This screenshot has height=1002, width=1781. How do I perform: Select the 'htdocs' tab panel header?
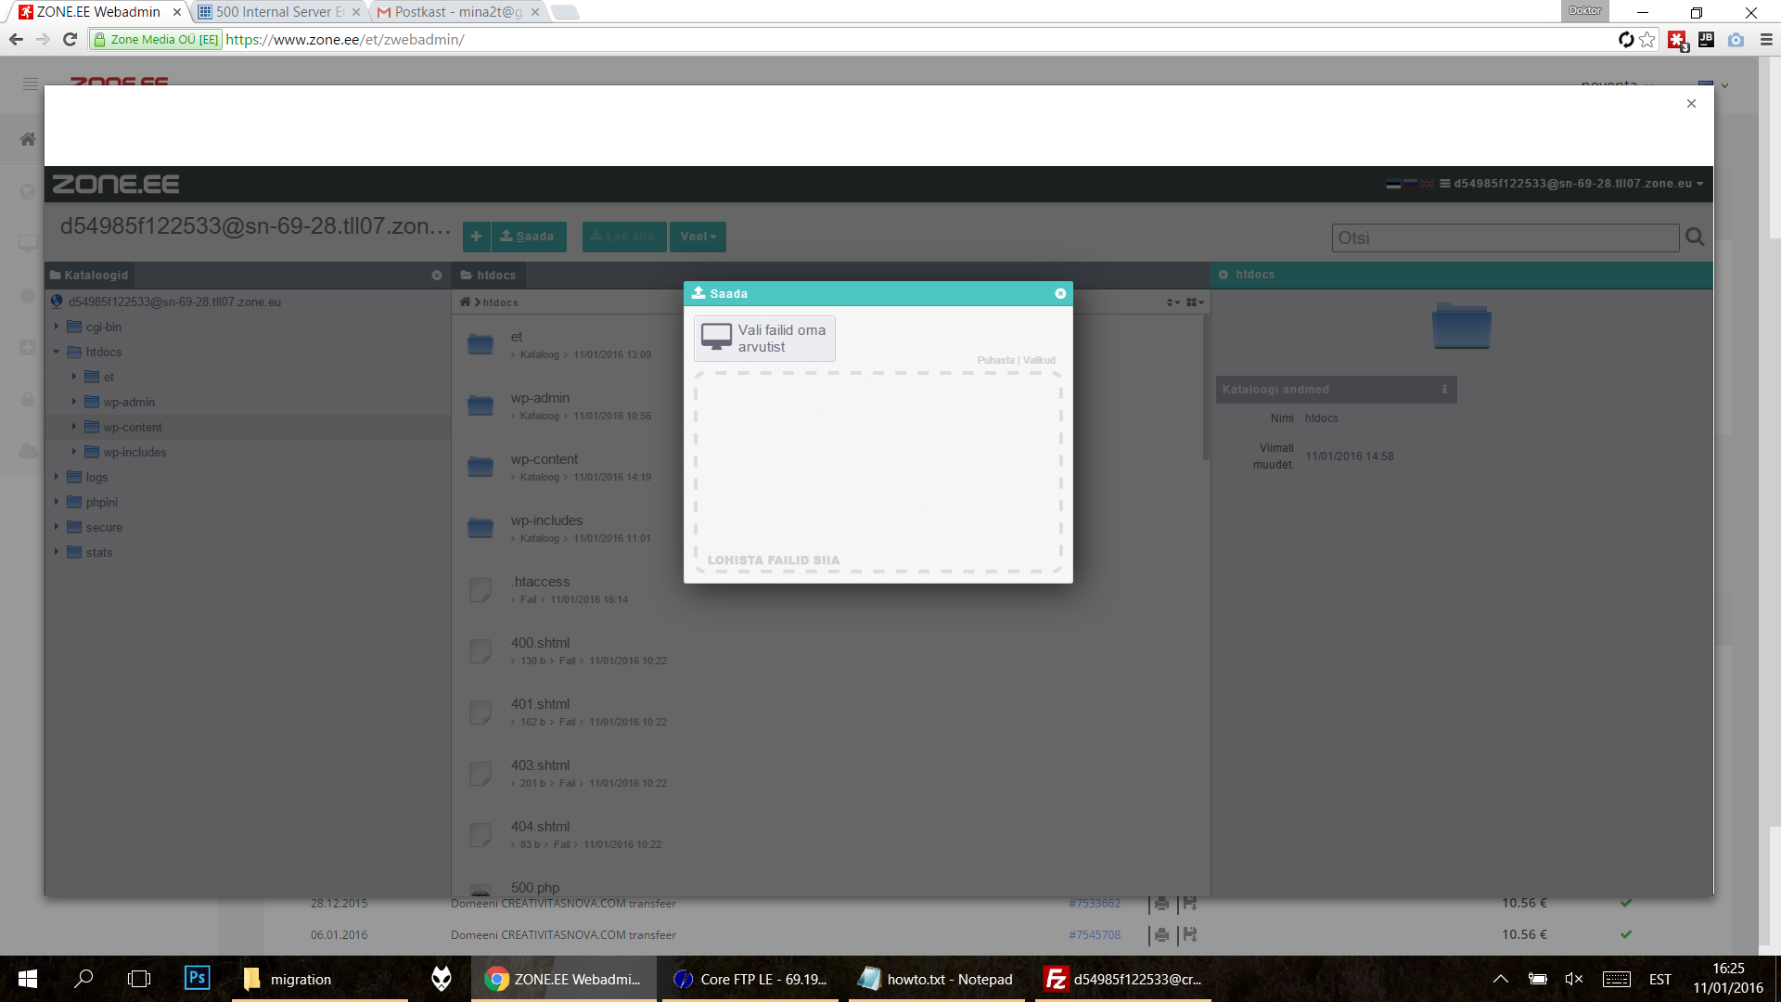click(x=495, y=274)
